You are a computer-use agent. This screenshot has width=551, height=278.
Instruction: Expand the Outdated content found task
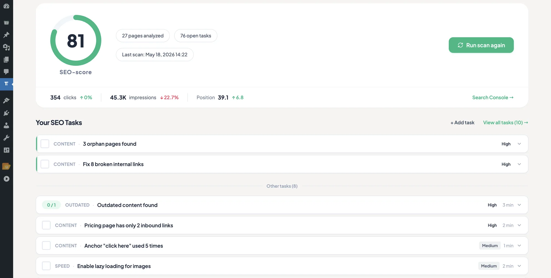click(519, 205)
